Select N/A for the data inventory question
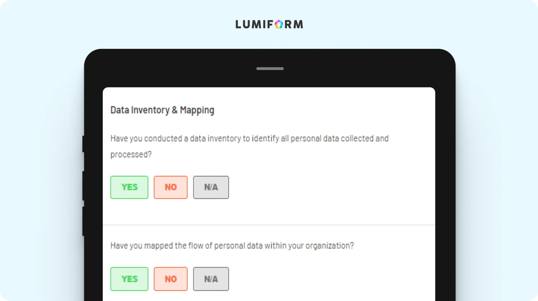This screenshot has width=538, height=301. coord(211,187)
